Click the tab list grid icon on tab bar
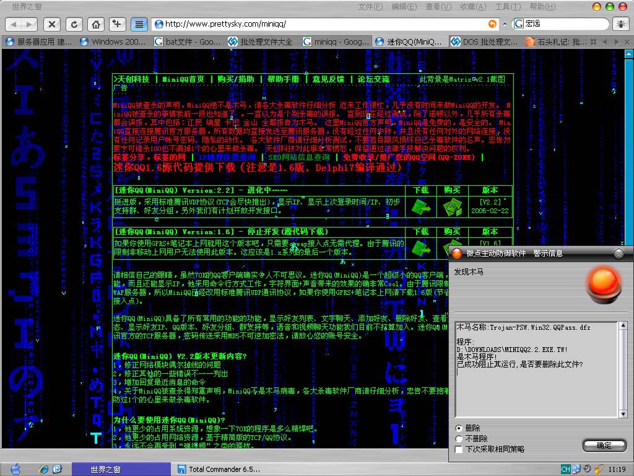The width and height of the screenshot is (634, 476). [594, 42]
